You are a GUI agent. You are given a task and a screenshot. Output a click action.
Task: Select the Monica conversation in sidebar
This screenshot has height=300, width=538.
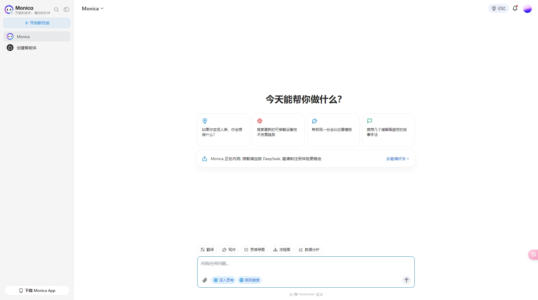(37, 37)
